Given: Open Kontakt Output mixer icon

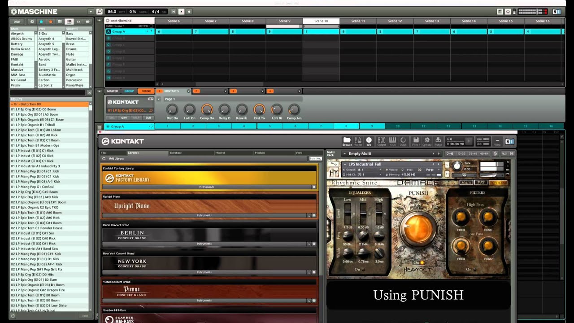Looking at the screenshot, I should coord(382,141).
